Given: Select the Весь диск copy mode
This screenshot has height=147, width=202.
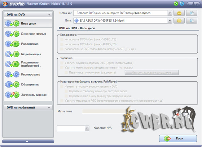Looking at the screenshot, I should coord(28,23).
